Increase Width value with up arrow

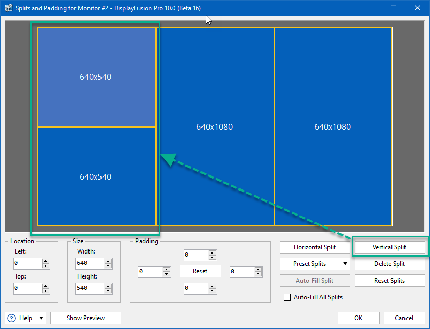click(x=108, y=261)
